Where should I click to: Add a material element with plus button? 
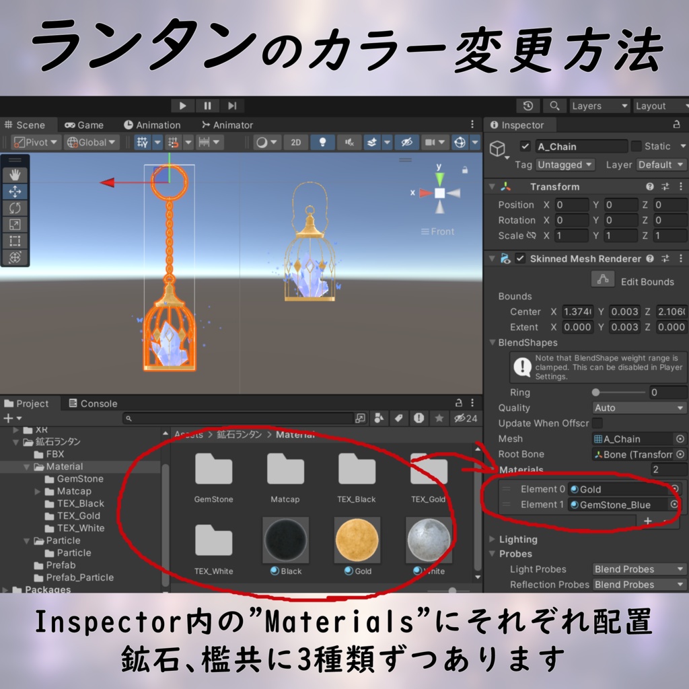coord(648,521)
